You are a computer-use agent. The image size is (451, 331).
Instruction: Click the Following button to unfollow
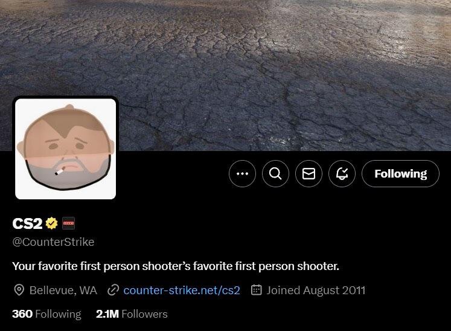pos(400,173)
